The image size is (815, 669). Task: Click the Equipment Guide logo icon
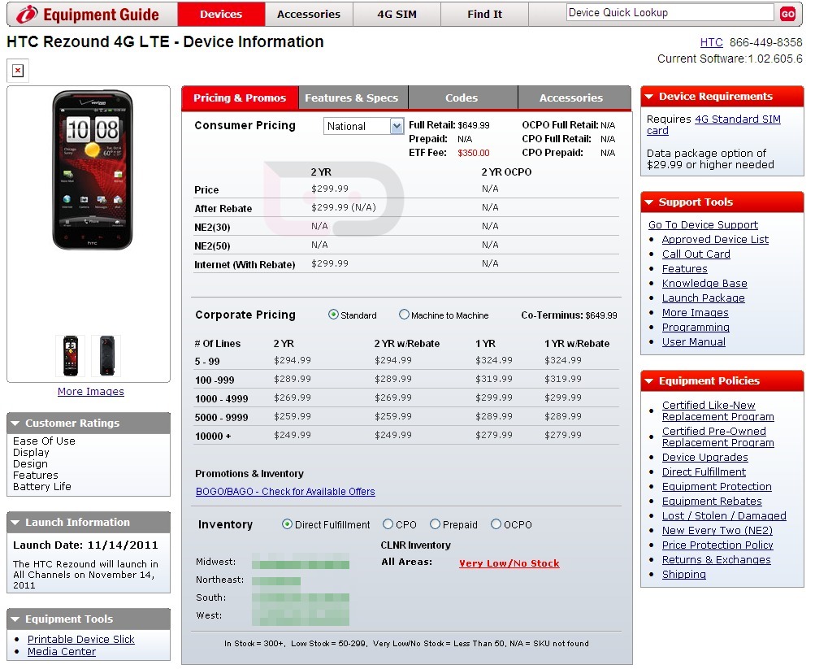pyautogui.click(x=27, y=14)
